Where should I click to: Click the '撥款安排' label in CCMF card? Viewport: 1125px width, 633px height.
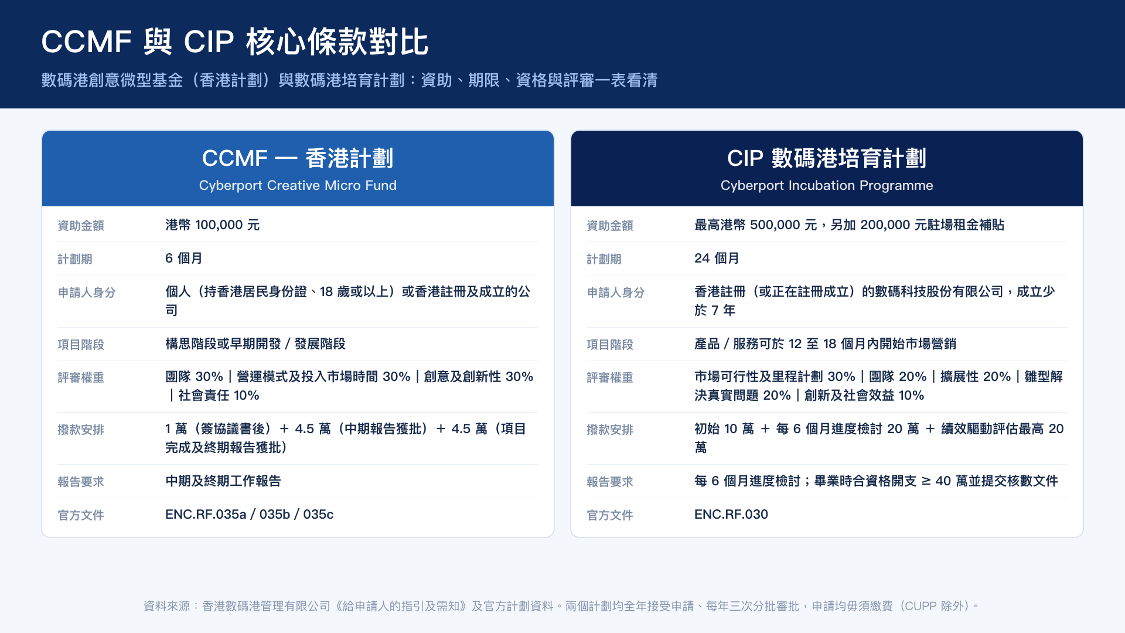coord(81,430)
